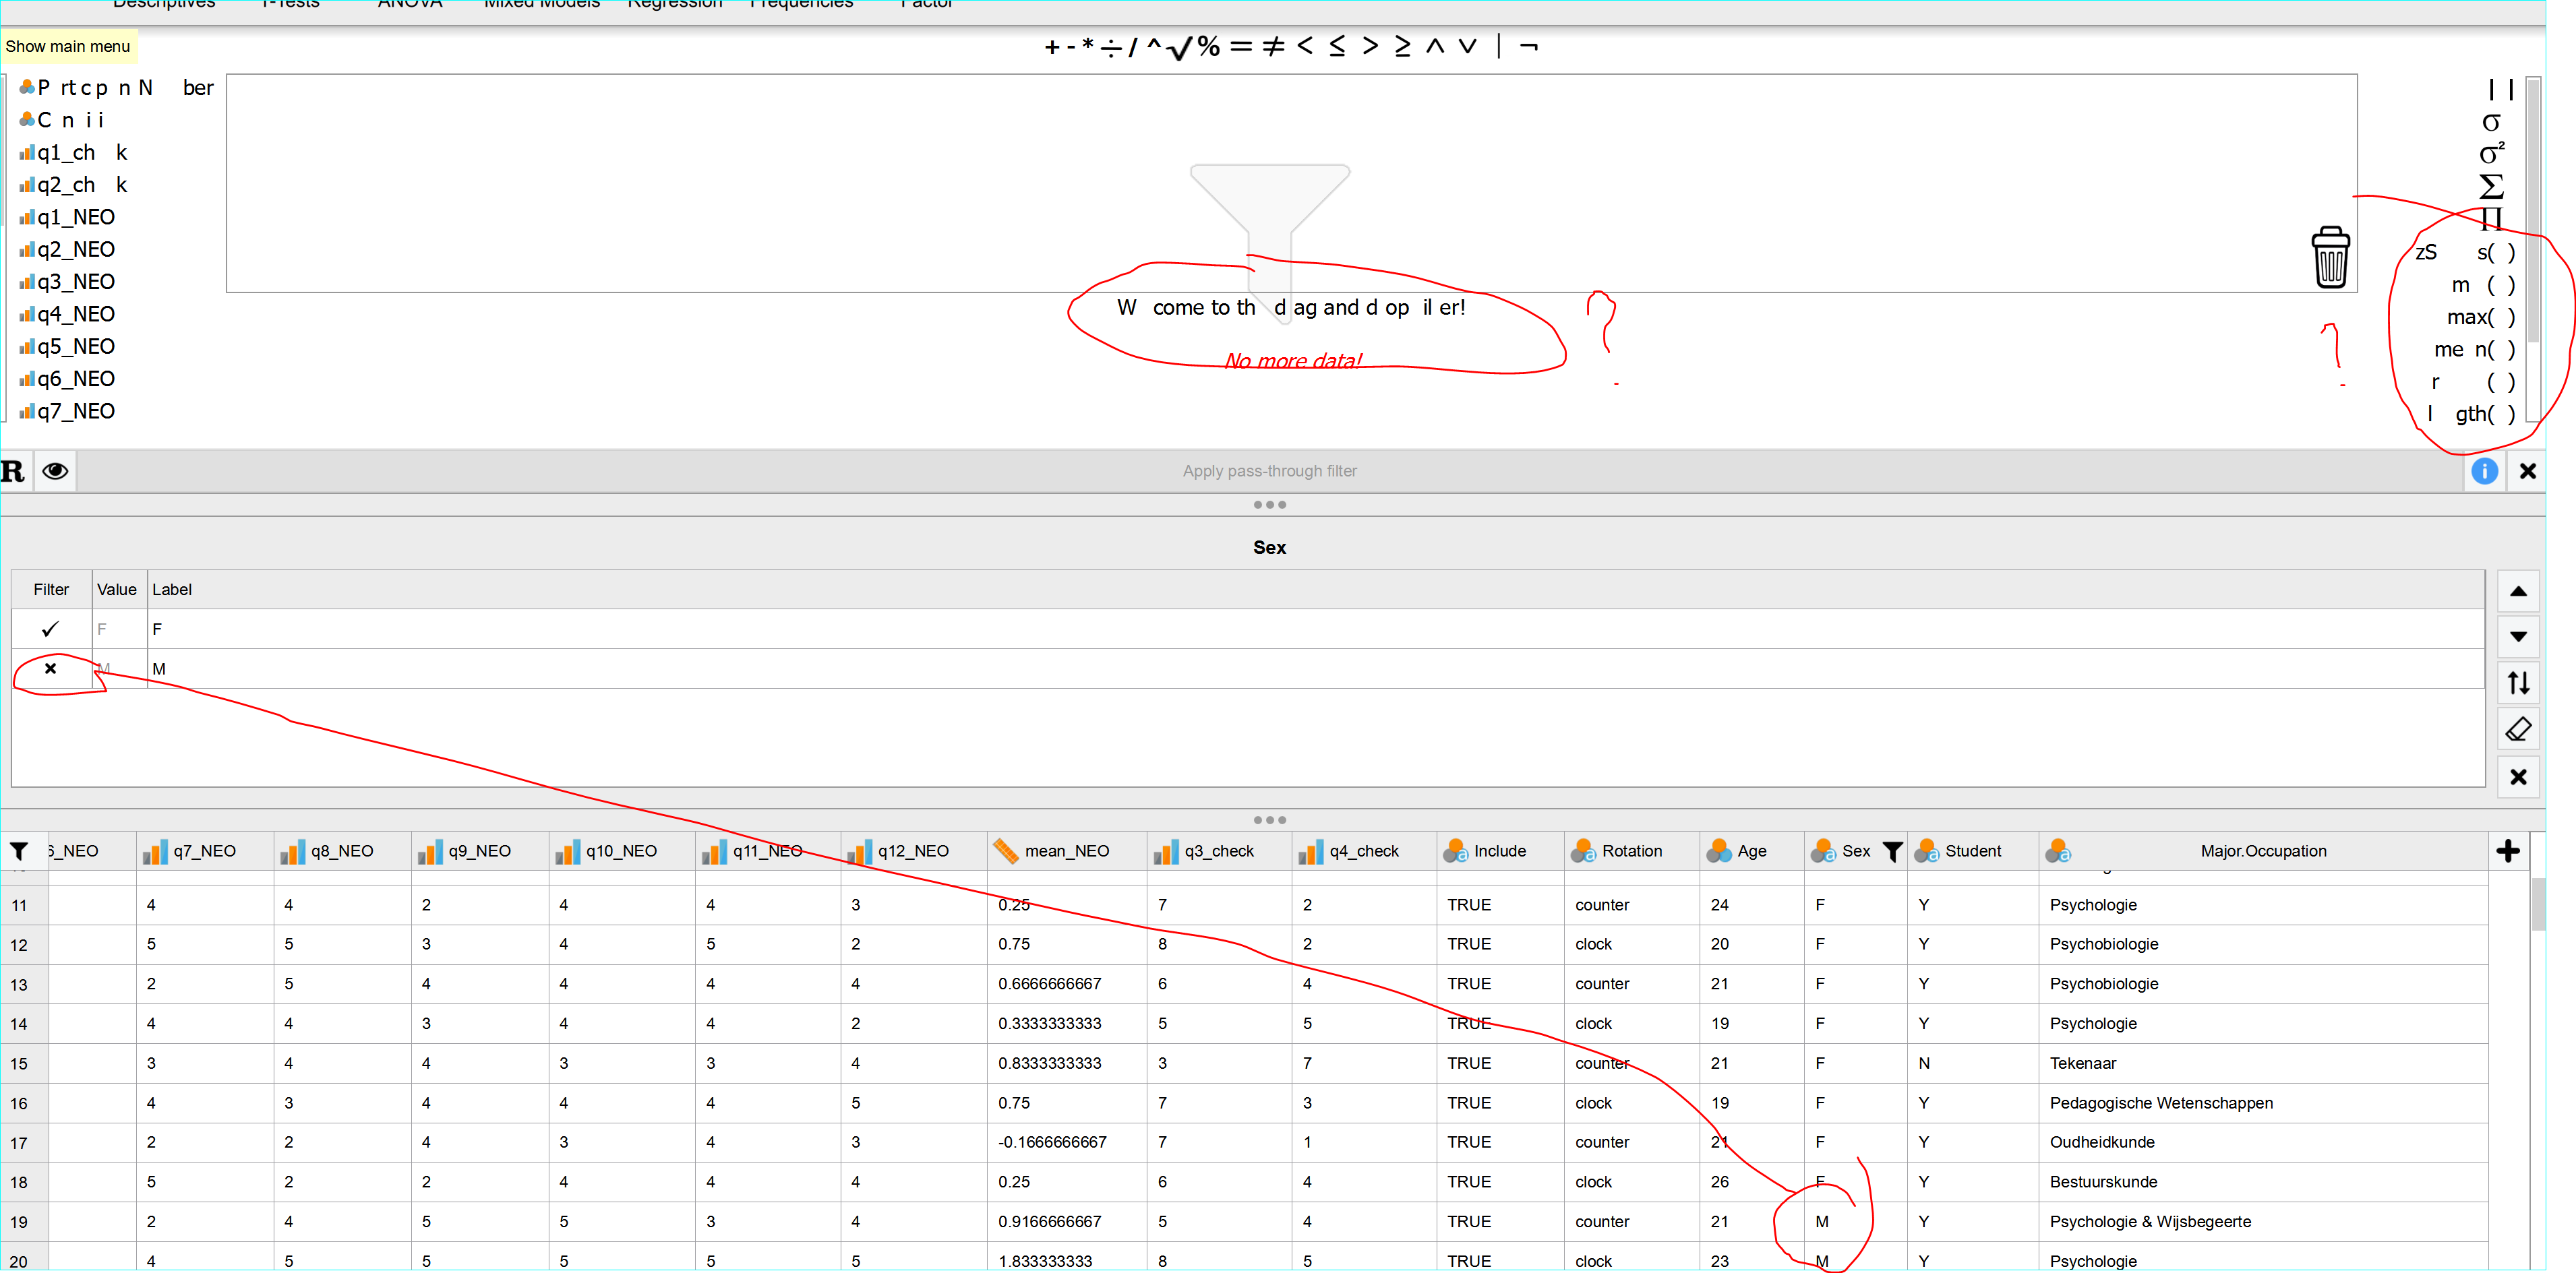Uncheck the filter checkmark for label F

click(x=50, y=629)
